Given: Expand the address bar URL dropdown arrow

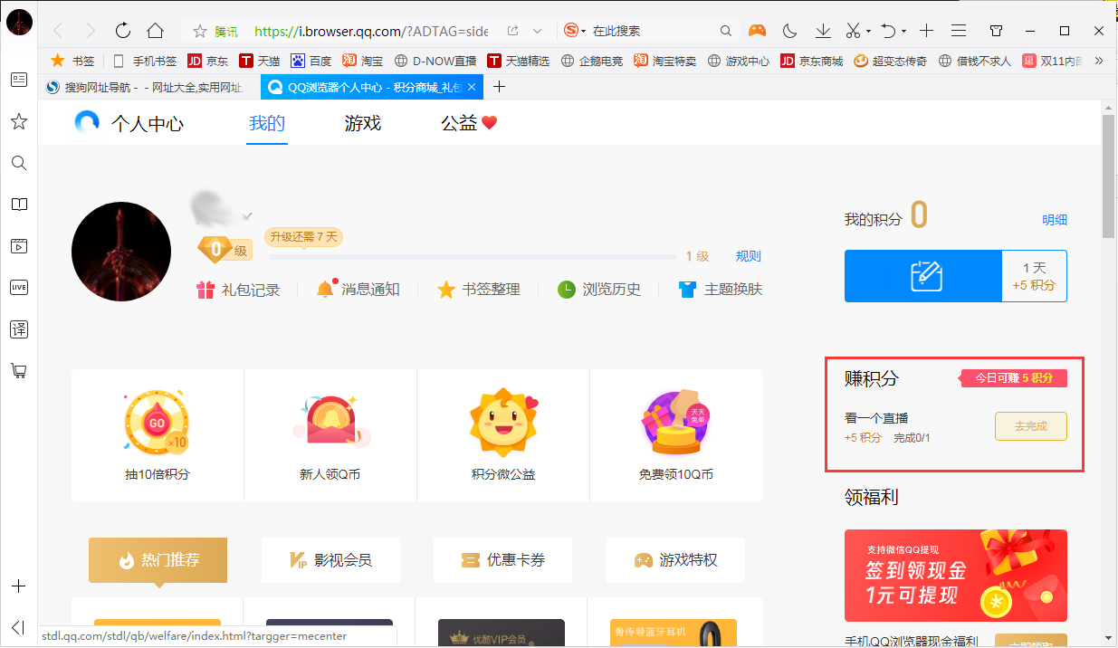Looking at the screenshot, I should click(x=537, y=30).
